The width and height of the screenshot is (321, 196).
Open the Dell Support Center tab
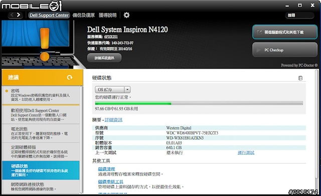49,15
